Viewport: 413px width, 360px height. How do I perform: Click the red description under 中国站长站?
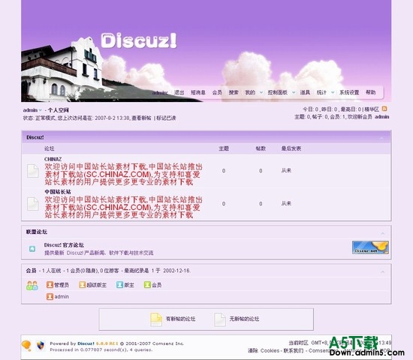tap(123, 207)
